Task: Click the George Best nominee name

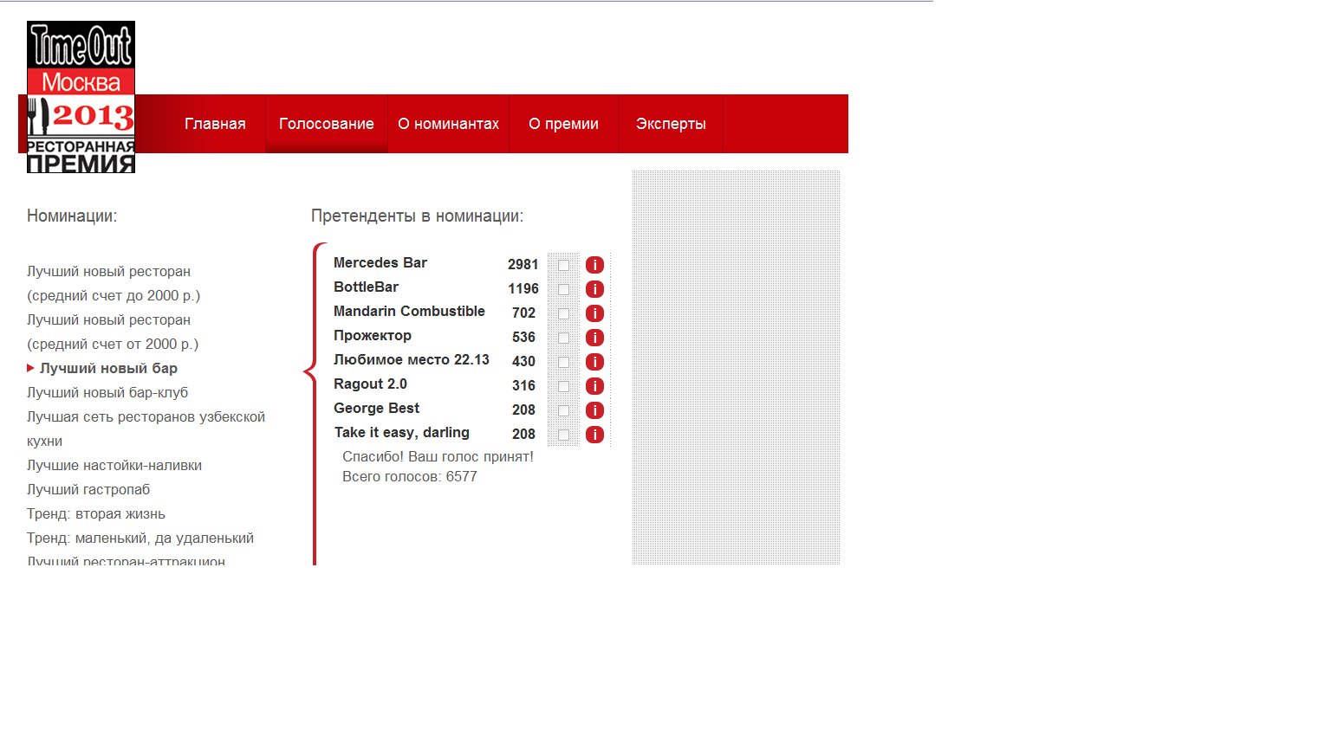Action: [376, 408]
